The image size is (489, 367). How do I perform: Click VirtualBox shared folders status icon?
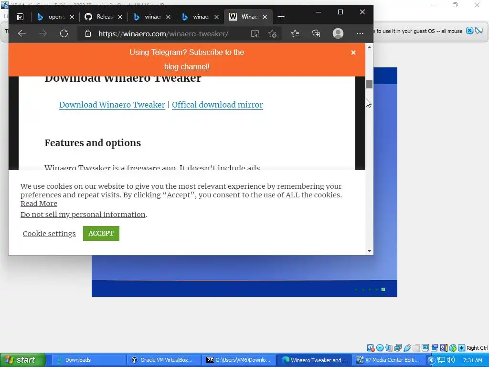(416, 348)
